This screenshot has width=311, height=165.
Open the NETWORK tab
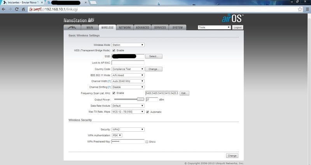coord(125,28)
